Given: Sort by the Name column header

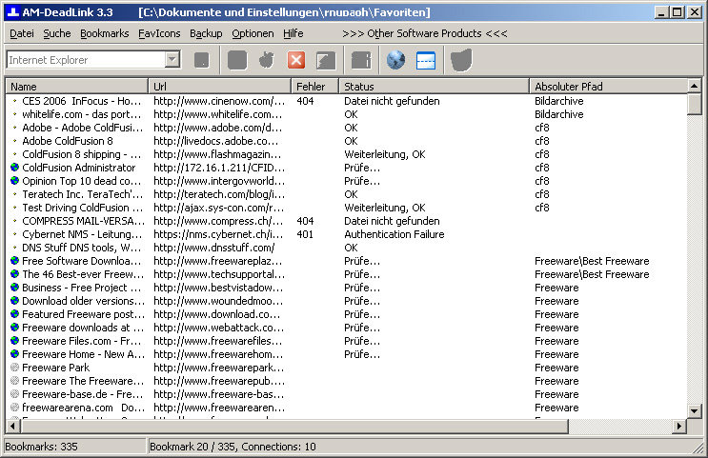Looking at the screenshot, I should (x=77, y=87).
